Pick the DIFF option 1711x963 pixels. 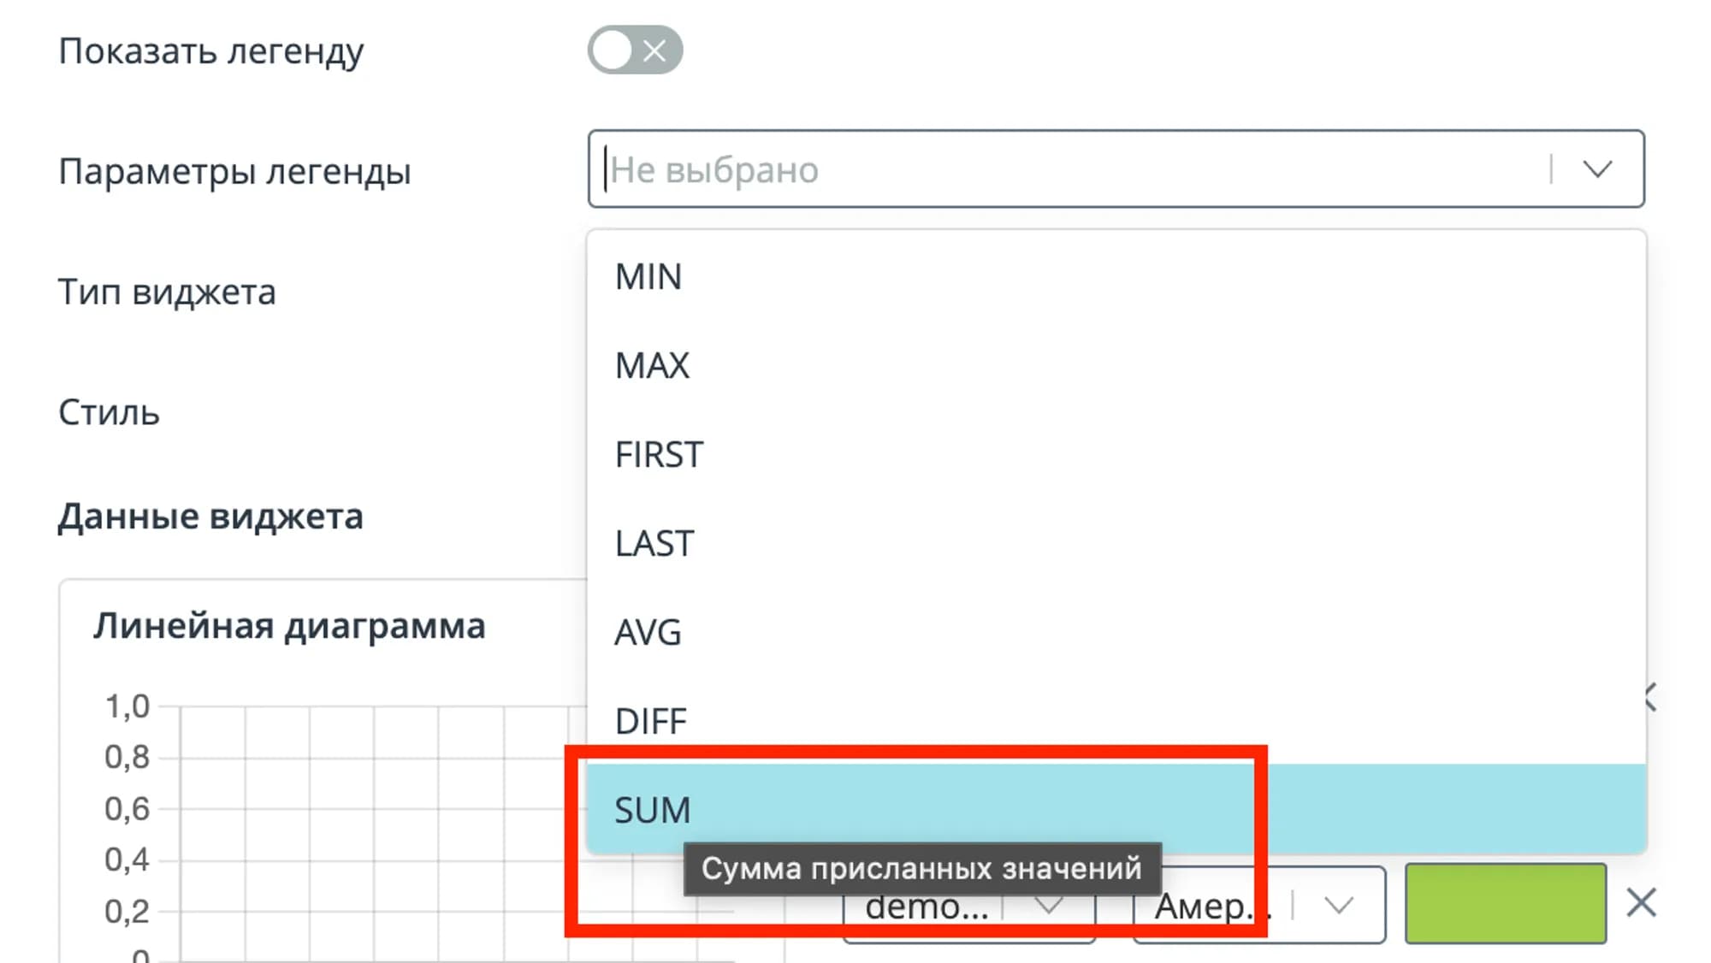(651, 722)
